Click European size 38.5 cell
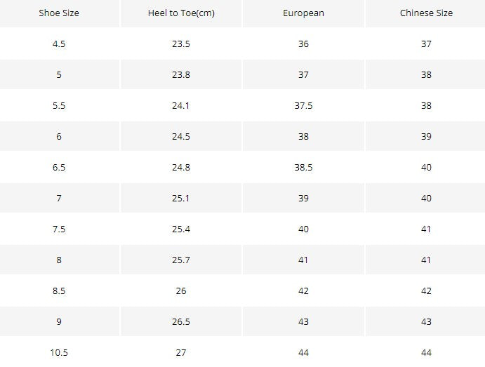This screenshot has height=367, width=485. [303, 167]
